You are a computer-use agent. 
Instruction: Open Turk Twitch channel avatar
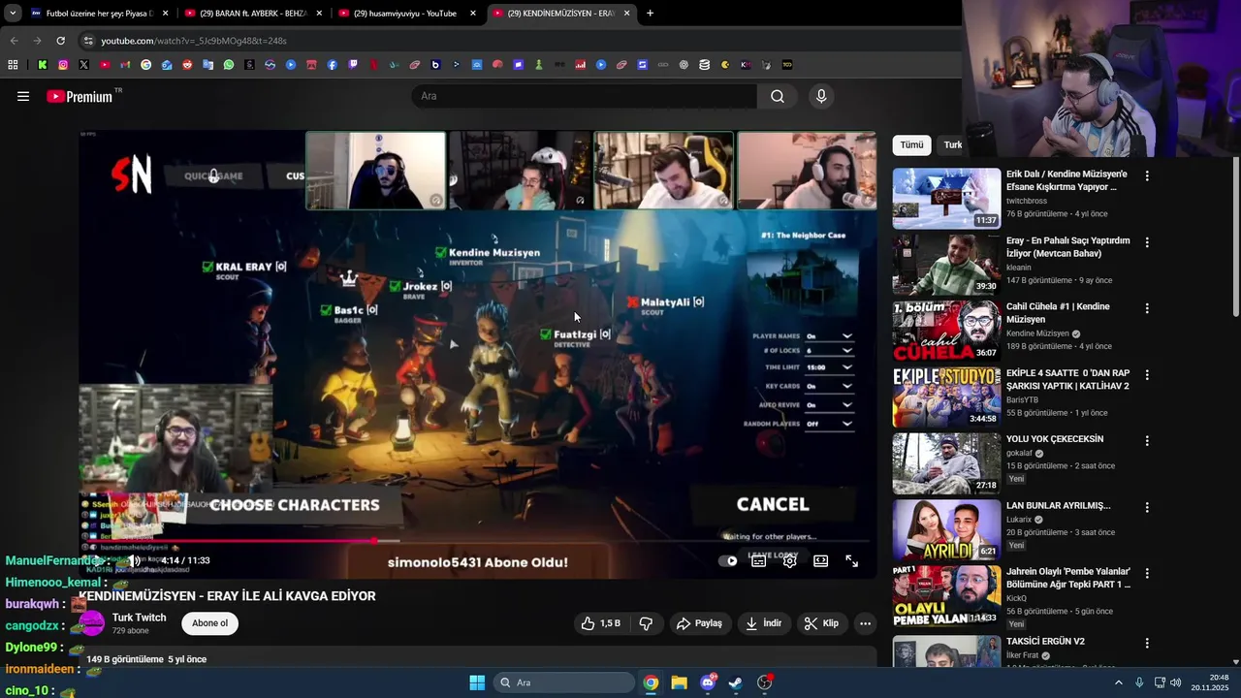coord(92,623)
